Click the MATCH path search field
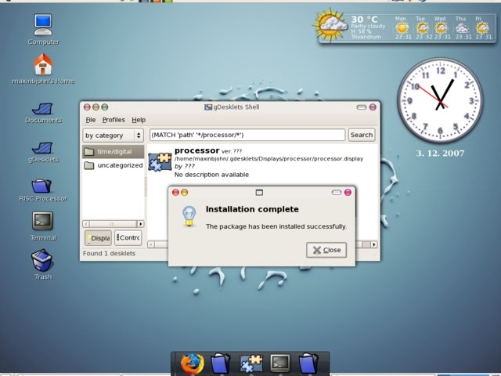This screenshot has width=501, height=376. (247, 135)
